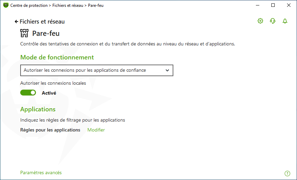Open the Autoriser les connexions combo box
Image resolution: width=297 pixels, height=180 pixels.
click(x=97, y=70)
